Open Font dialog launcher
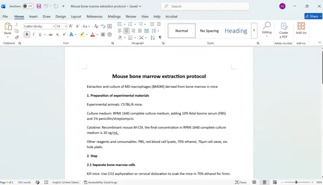323x185 pixels. 112,43
